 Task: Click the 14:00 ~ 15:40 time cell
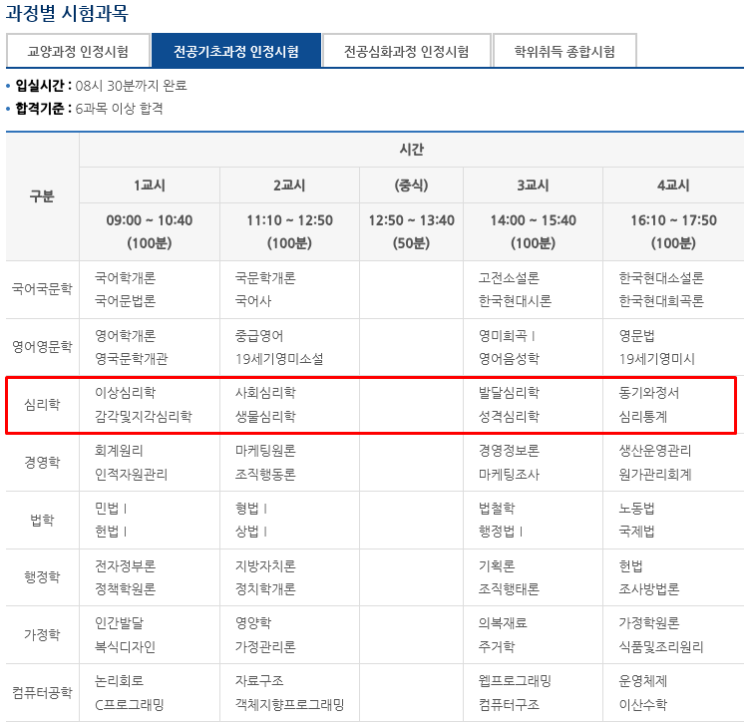533,231
